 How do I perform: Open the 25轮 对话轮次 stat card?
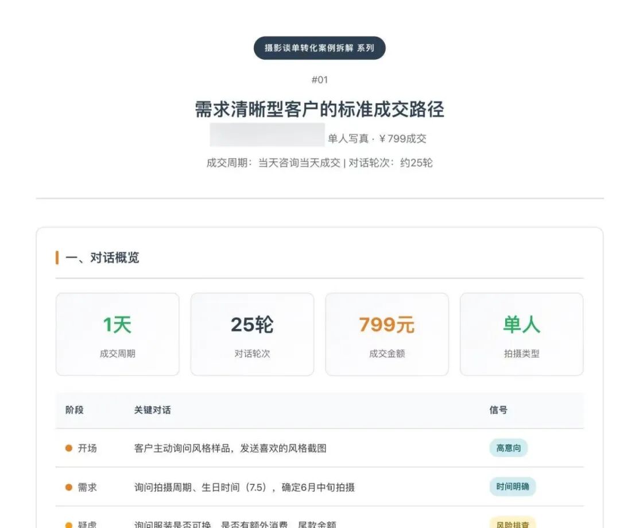(252, 335)
